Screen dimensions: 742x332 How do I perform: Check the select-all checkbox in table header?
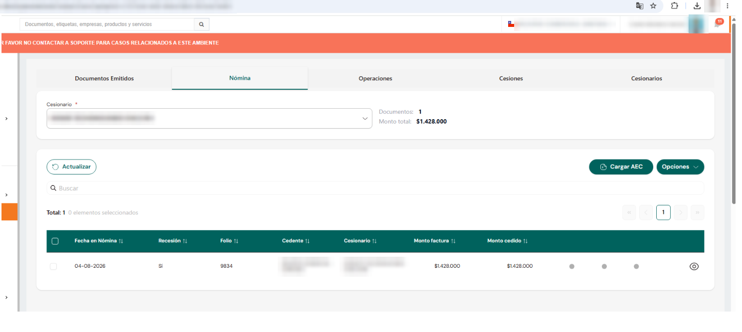point(55,241)
